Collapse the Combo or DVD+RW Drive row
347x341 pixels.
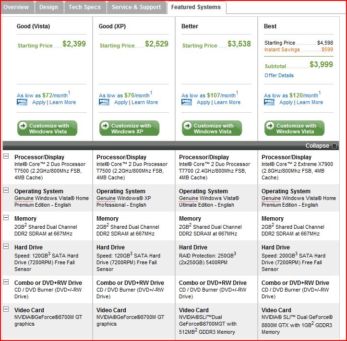pos(6,282)
